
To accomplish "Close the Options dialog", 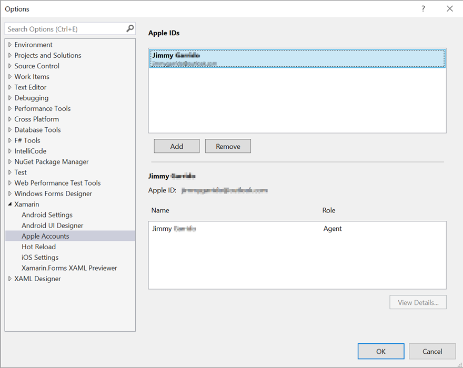I will (x=450, y=8).
